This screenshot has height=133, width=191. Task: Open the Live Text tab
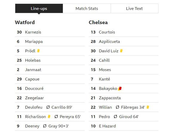pos(134,9)
